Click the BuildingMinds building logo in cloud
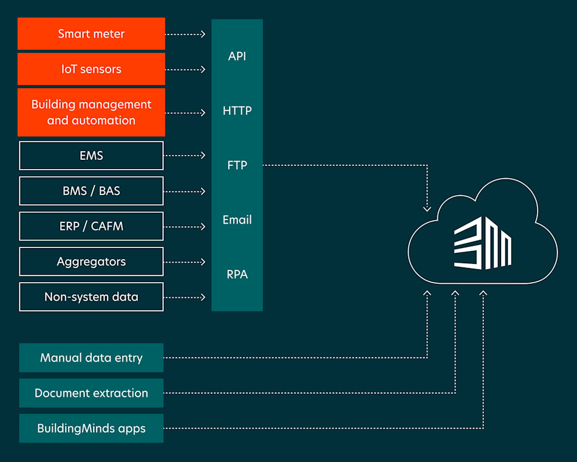Screen dimensions: 577x462 coord(482,243)
